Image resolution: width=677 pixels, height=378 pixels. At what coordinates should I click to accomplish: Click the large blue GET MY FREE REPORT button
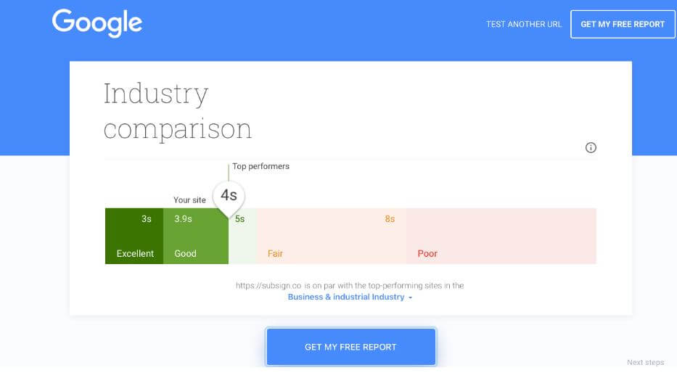coord(350,347)
